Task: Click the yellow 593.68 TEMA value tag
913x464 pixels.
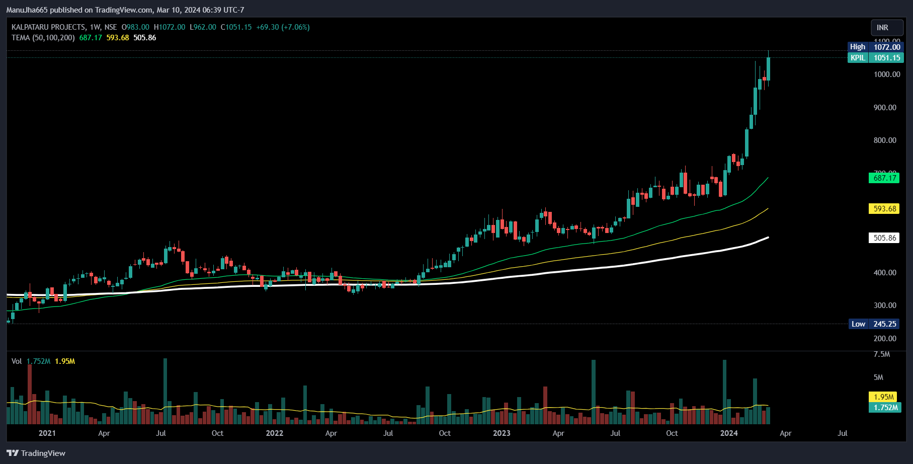Action: [884, 208]
